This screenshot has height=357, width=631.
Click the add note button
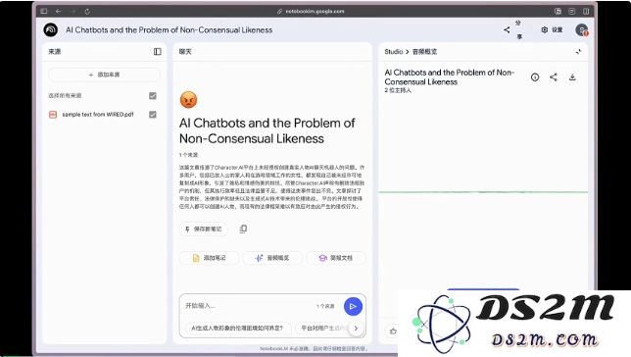tap(210, 258)
